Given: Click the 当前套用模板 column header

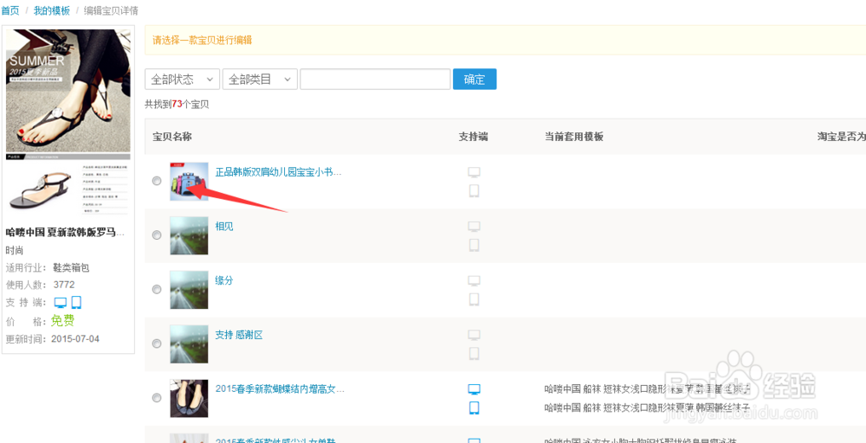Looking at the screenshot, I should click(574, 136).
